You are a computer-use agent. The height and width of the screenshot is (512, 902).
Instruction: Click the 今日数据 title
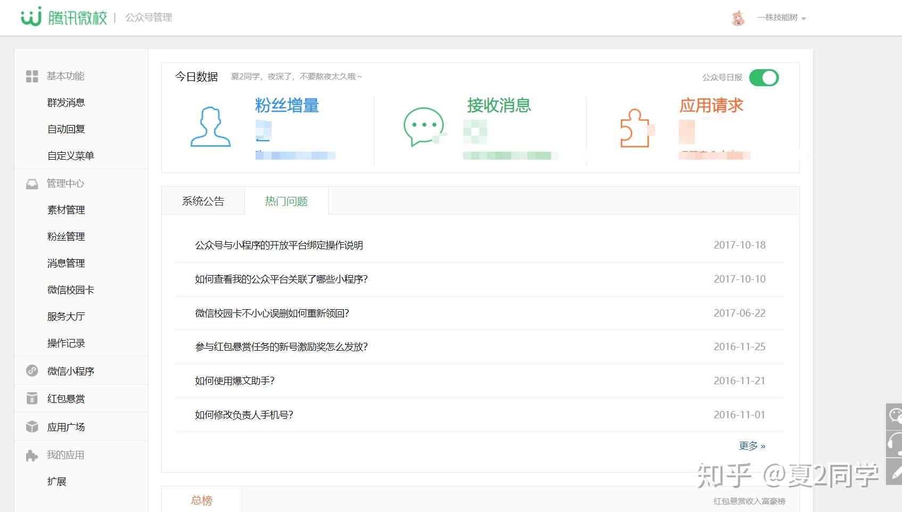pos(196,77)
